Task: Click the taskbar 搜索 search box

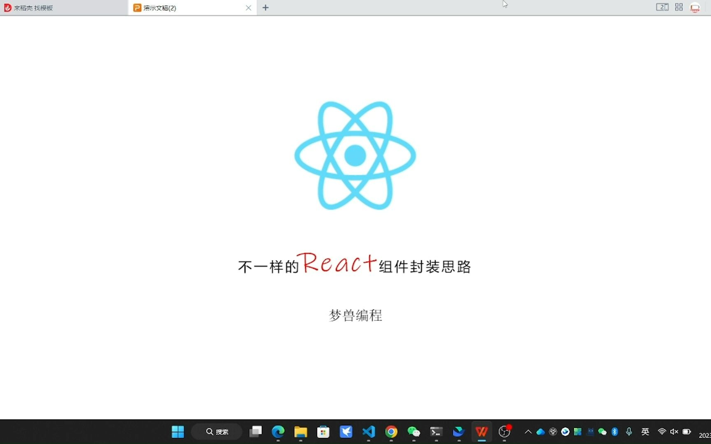Action: [x=217, y=432]
